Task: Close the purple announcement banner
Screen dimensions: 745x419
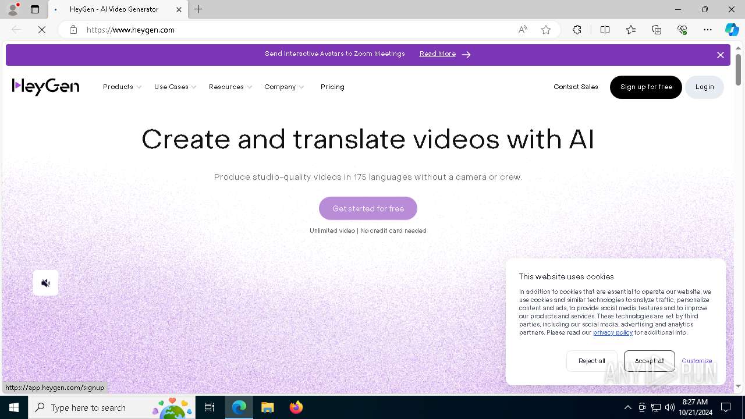Action: point(720,55)
